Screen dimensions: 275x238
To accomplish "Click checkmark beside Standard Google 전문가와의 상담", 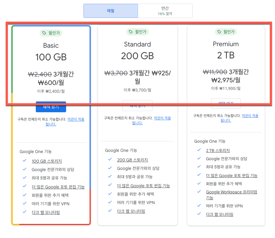I will point(110,168).
